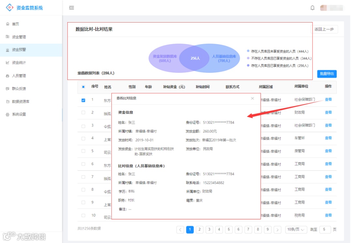The height and width of the screenshot is (243, 352).
Task: Go to previous page arrow
Action: click(x=180, y=230)
